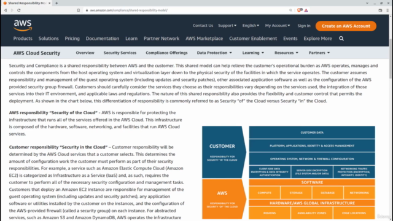Image resolution: width=393 pixels, height=221 pixels.
Task: Click "OPERATING SYSTEM, NETWORK & FIREWALL CONFIGURATION" box
Action: click(312, 159)
